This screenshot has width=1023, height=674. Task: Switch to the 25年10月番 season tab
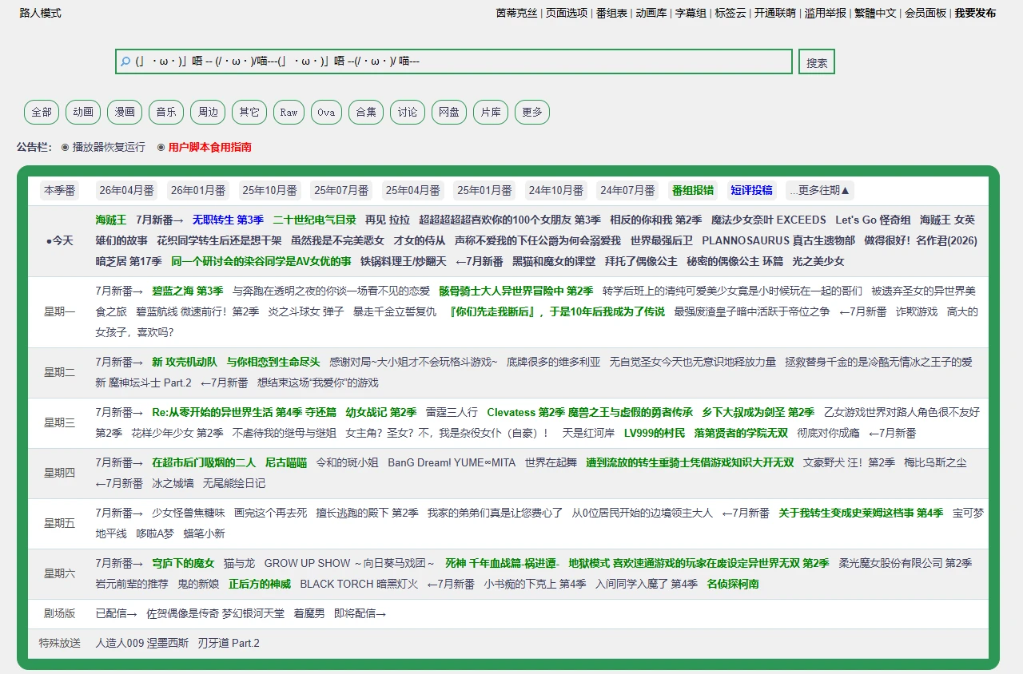(269, 190)
